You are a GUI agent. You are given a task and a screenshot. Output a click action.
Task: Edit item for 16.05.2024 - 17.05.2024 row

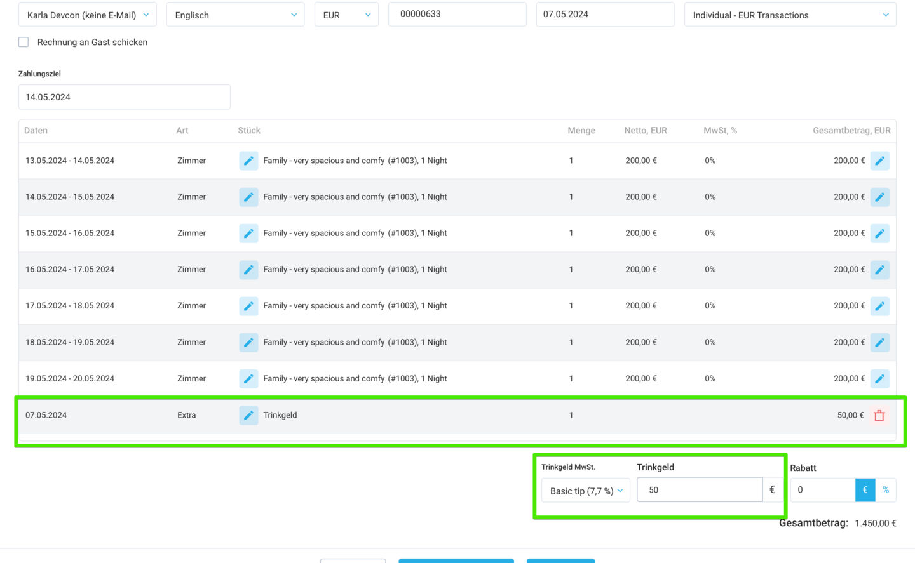click(248, 270)
